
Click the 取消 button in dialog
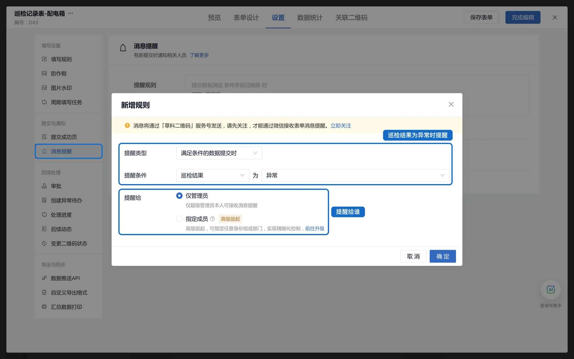click(413, 256)
